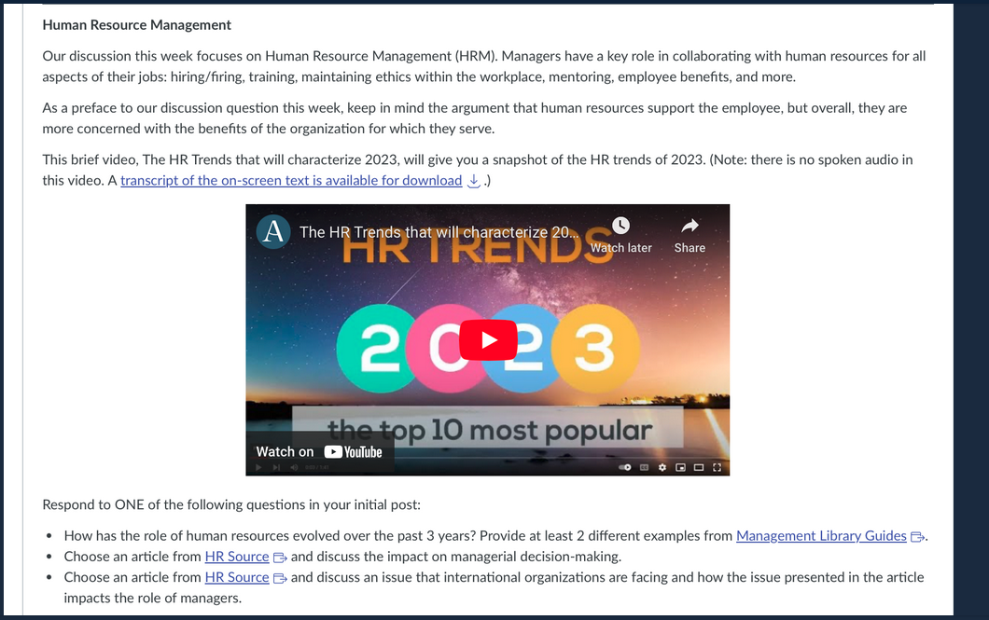989x620 pixels.
Task: Mute the video using the speaker icon
Action: [x=294, y=467]
